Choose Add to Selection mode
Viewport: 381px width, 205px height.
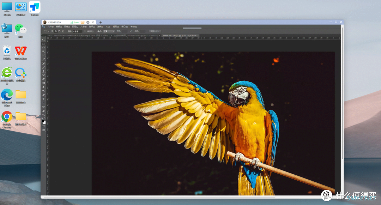[56, 31]
